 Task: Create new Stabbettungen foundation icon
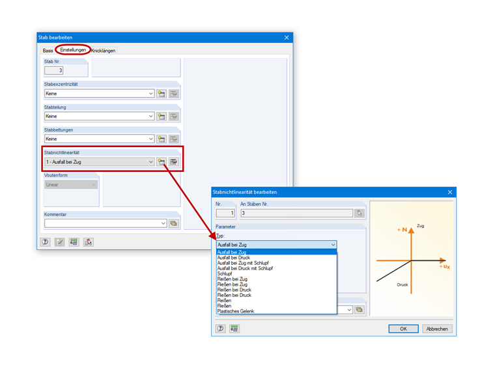pos(162,139)
